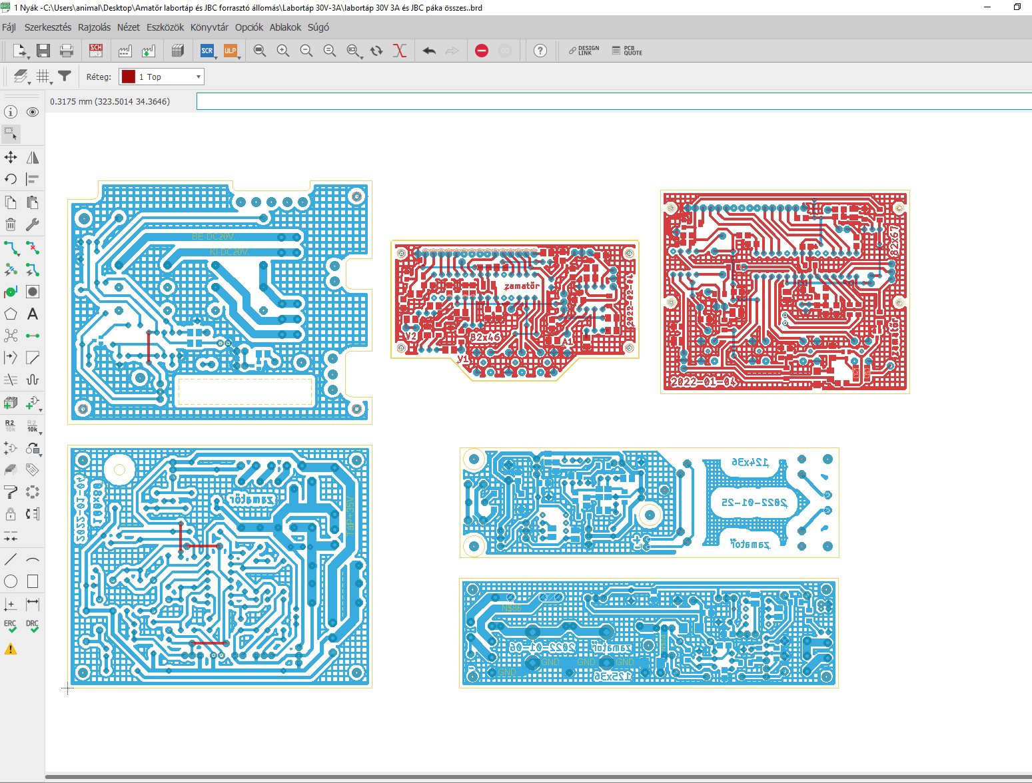Viewport: 1032px width, 783px height.
Task: Open the Szerkesztés menu
Action: pos(48,27)
